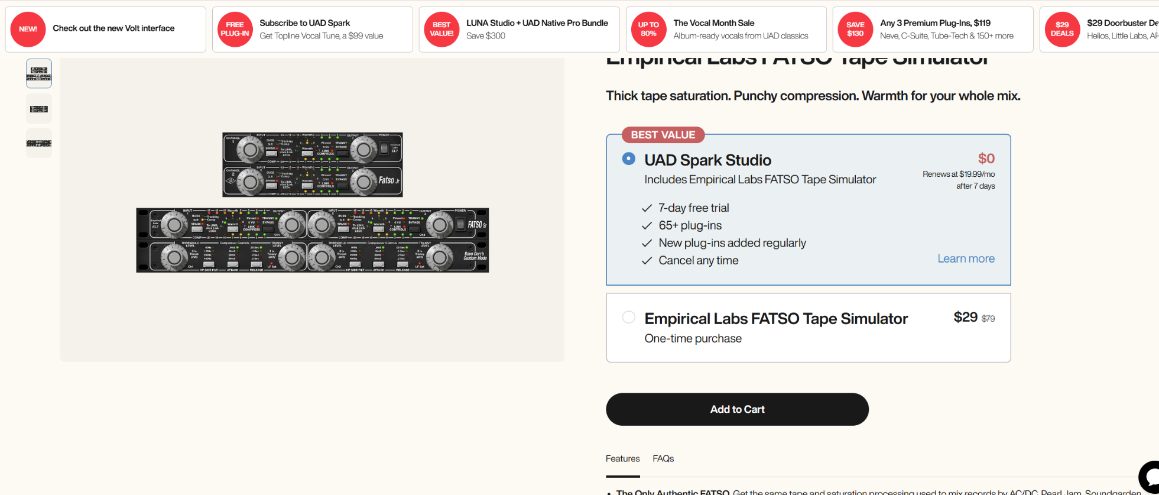Click the Add to Cart button
Image resolution: width=1159 pixels, height=495 pixels.
[x=737, y=409]
